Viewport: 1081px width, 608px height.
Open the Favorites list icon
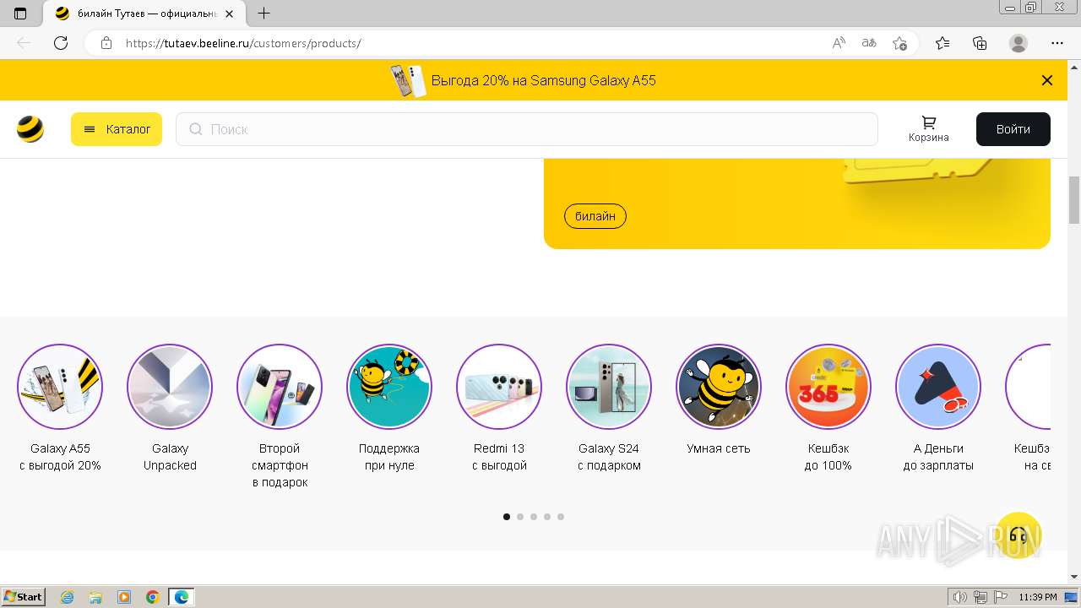942,43
